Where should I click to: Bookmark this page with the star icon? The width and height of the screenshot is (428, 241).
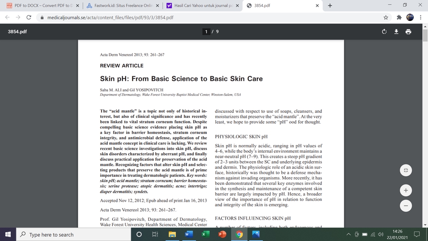386,17
